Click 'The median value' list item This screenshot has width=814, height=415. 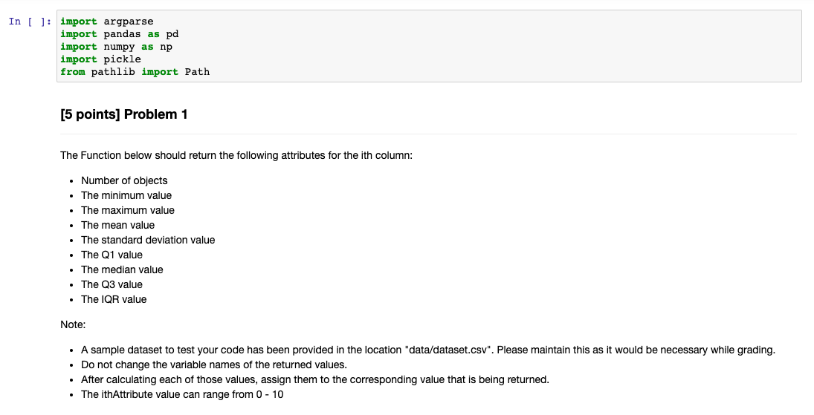click(122, 269)
